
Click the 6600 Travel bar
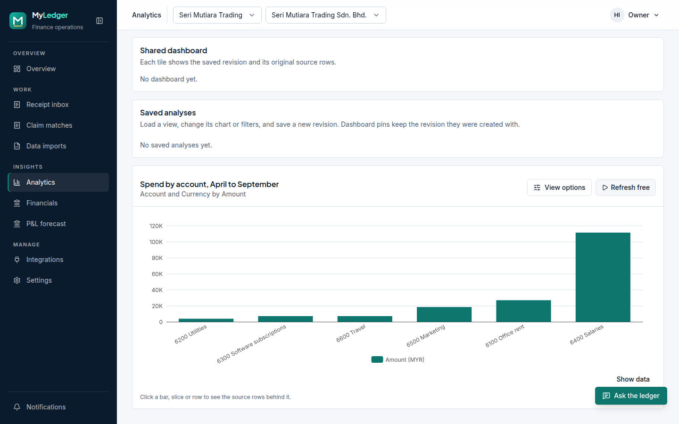click(365, 319)
